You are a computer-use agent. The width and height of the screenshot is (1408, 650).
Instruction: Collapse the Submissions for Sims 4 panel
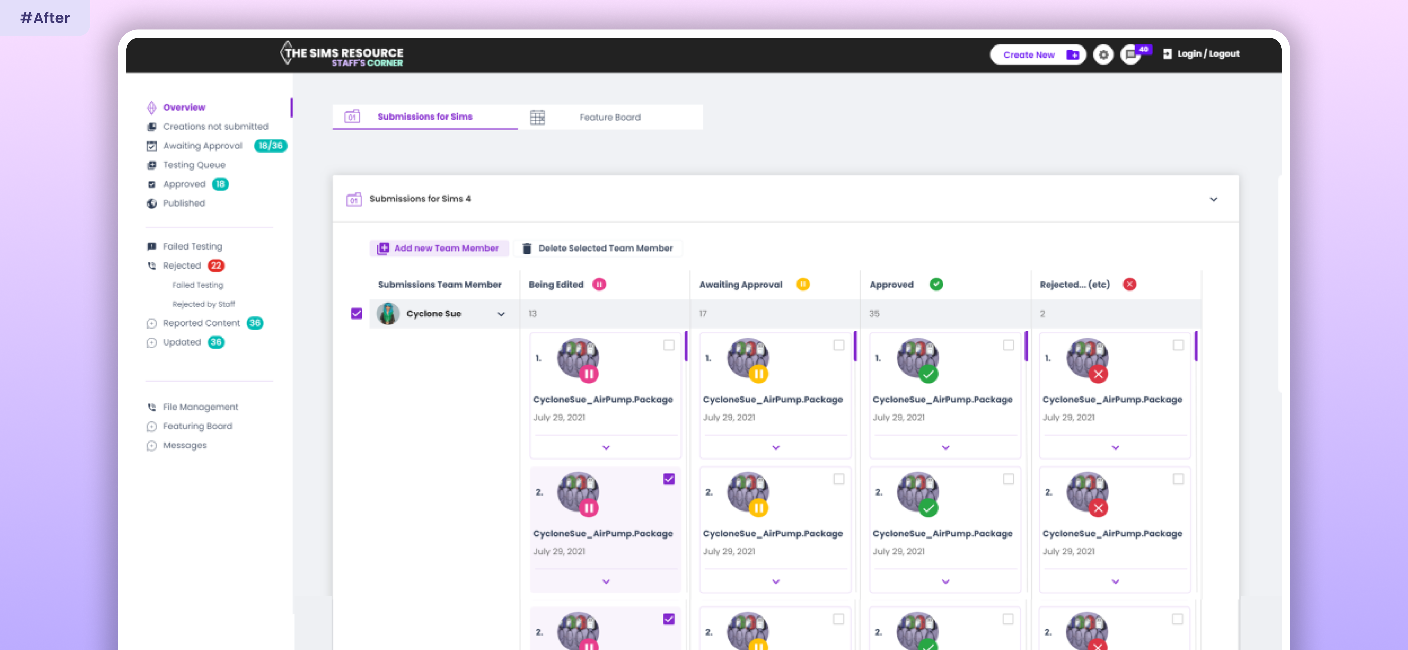point(1213,199)
